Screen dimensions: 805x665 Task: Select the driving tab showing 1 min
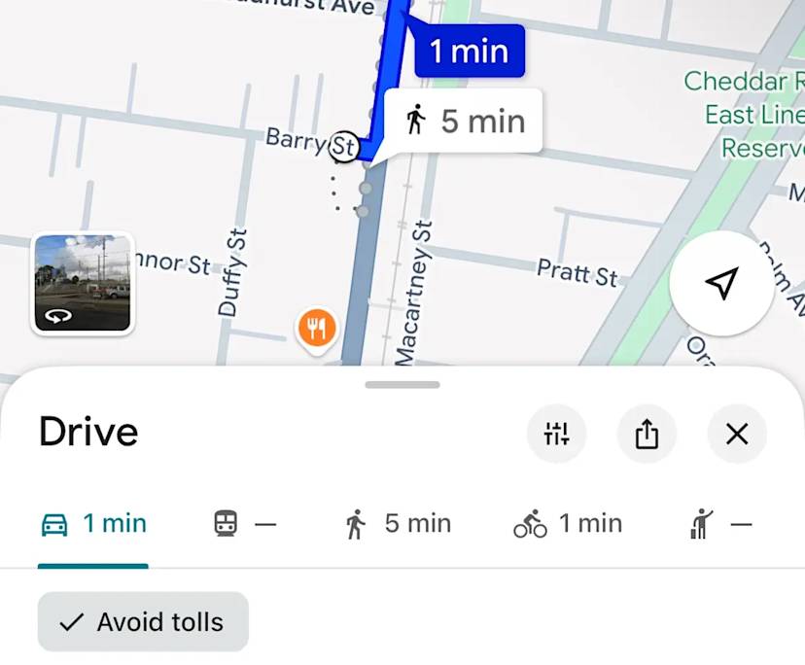click(x=93, y=524)
